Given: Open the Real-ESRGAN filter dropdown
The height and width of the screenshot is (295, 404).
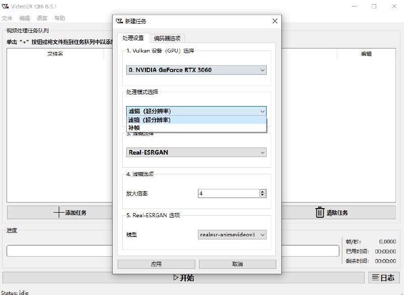Looking at the screenshot, I should 263,153.
